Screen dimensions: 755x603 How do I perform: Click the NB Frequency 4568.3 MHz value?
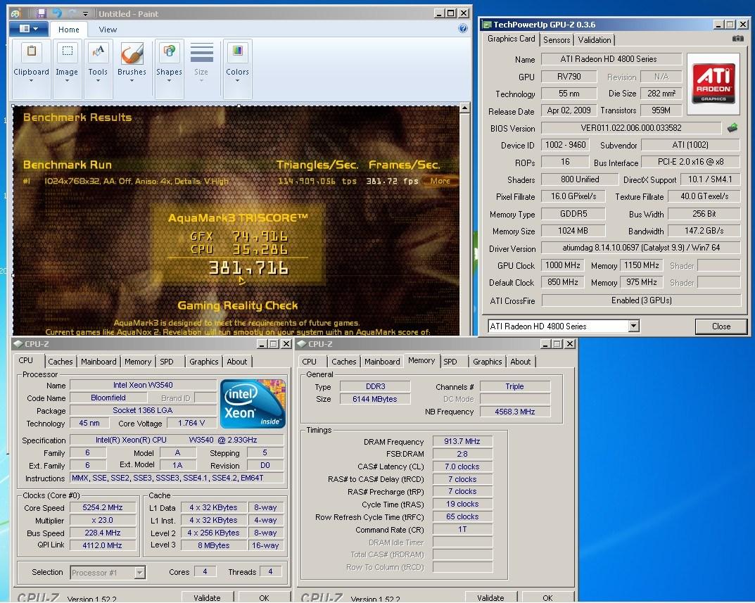pyautogui.click(x=515, y=412)
